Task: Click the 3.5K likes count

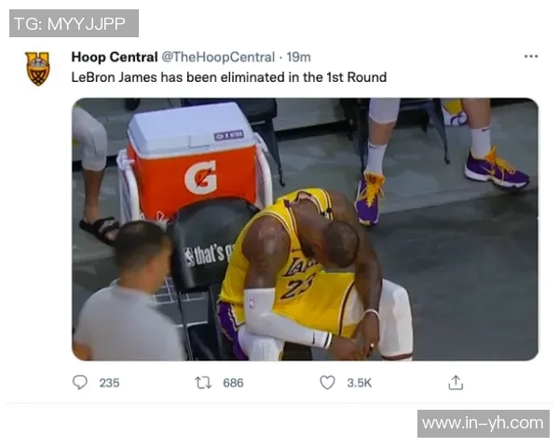Action: (x=360, y=383)
